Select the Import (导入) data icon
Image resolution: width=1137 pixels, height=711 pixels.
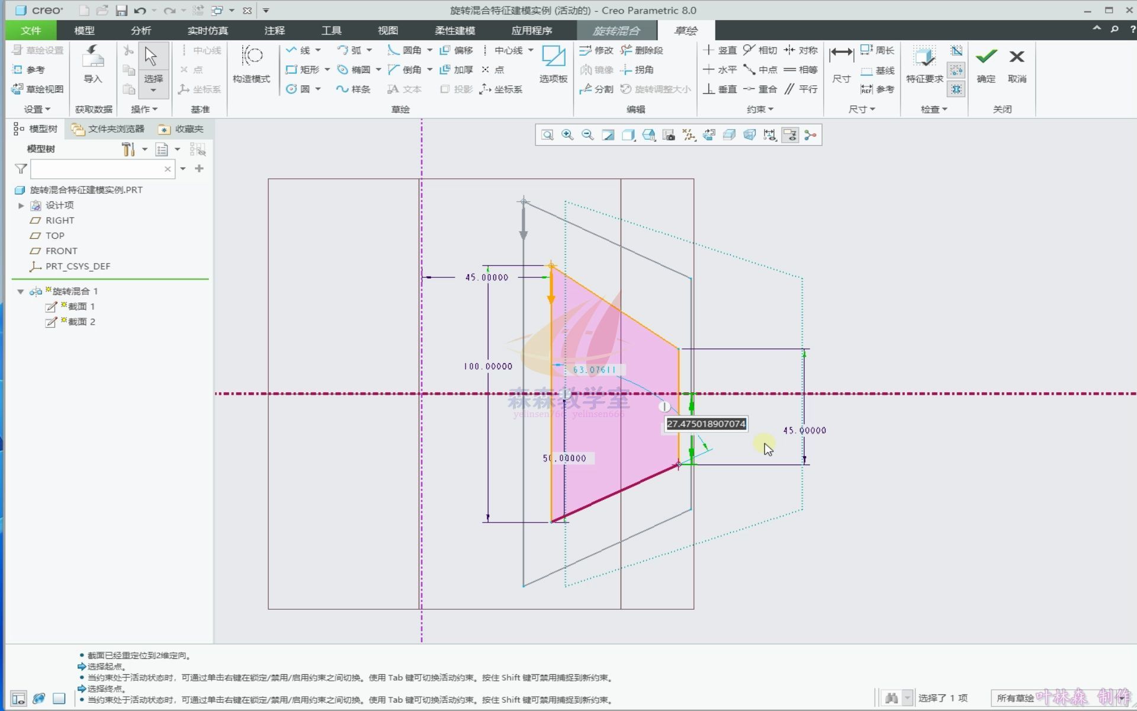pyautogui.click(x=93, y=57)
